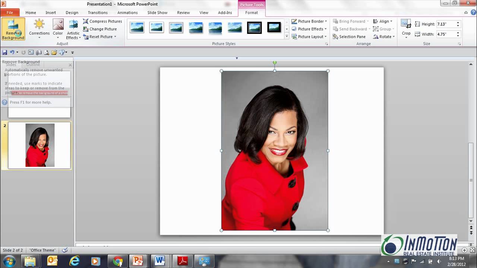Click the Open folder icon in Quick Access Toolbar
Image resolution: width=477 pixels, height=268 pixels.
coord(54,52)
